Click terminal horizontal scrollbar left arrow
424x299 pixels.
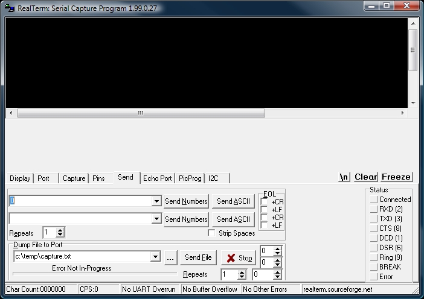pyautogui.click(x=11, y=113)
